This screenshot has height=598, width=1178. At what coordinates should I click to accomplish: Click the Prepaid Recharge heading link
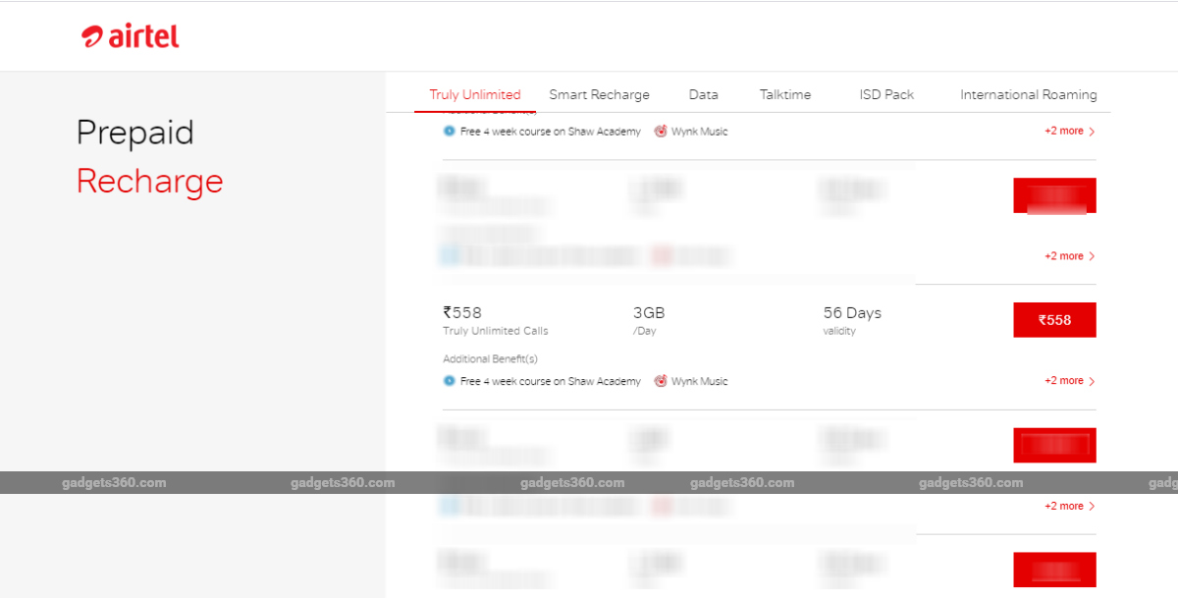click(149, 157)
